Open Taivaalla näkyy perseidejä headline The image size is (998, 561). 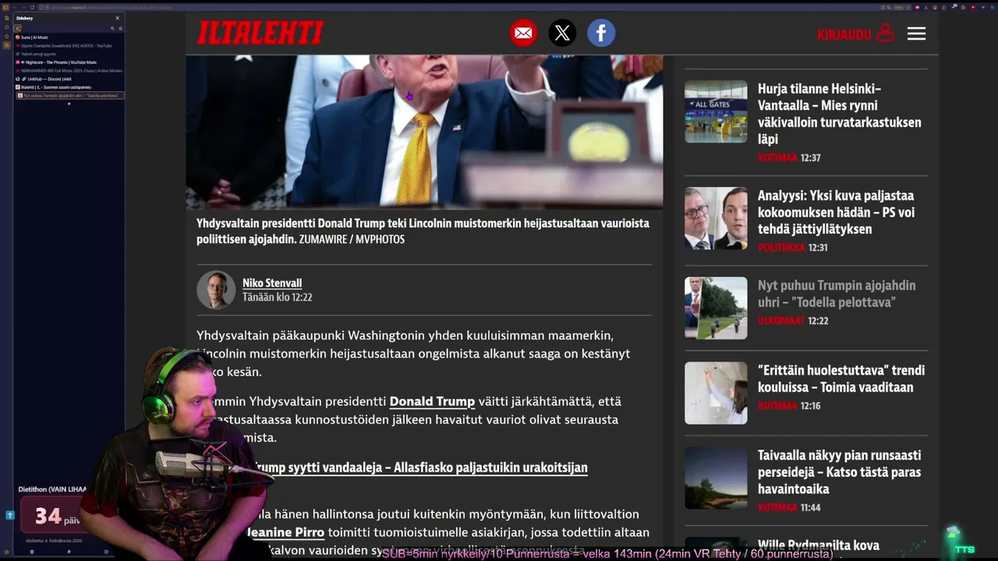pos(840,472)
